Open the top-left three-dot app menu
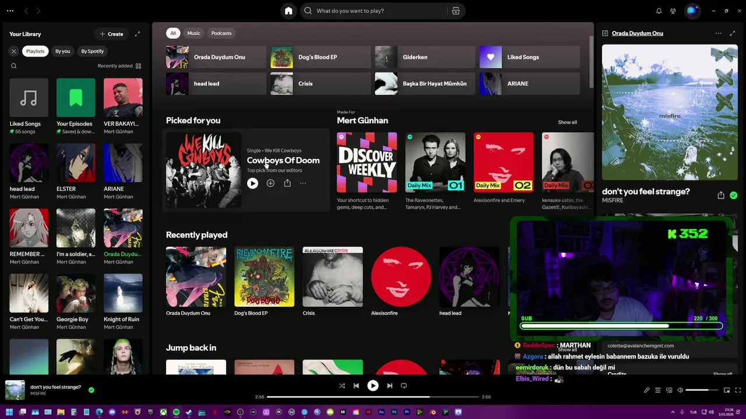The width and height of the screenshot is (746, 419). coord(9,10)
